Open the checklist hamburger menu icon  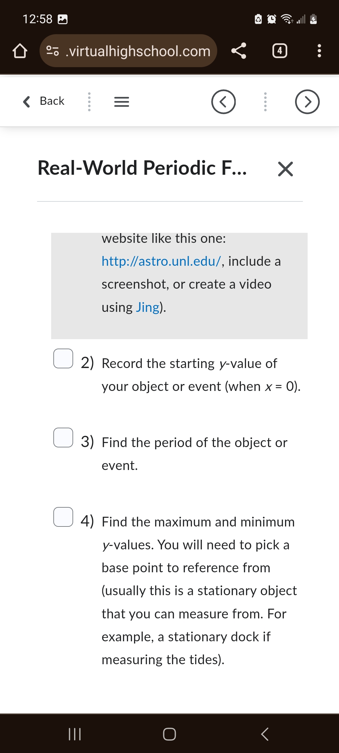pyautogui.click(x=121, y=101)
